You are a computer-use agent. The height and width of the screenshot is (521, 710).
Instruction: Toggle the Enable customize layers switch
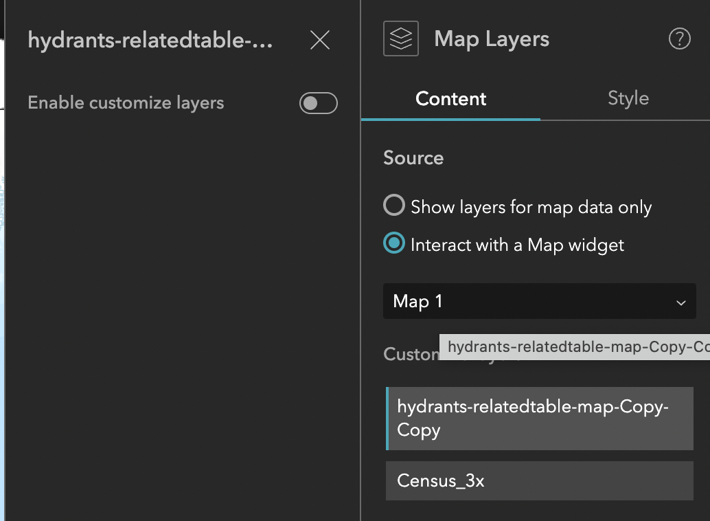click(319, 103)
